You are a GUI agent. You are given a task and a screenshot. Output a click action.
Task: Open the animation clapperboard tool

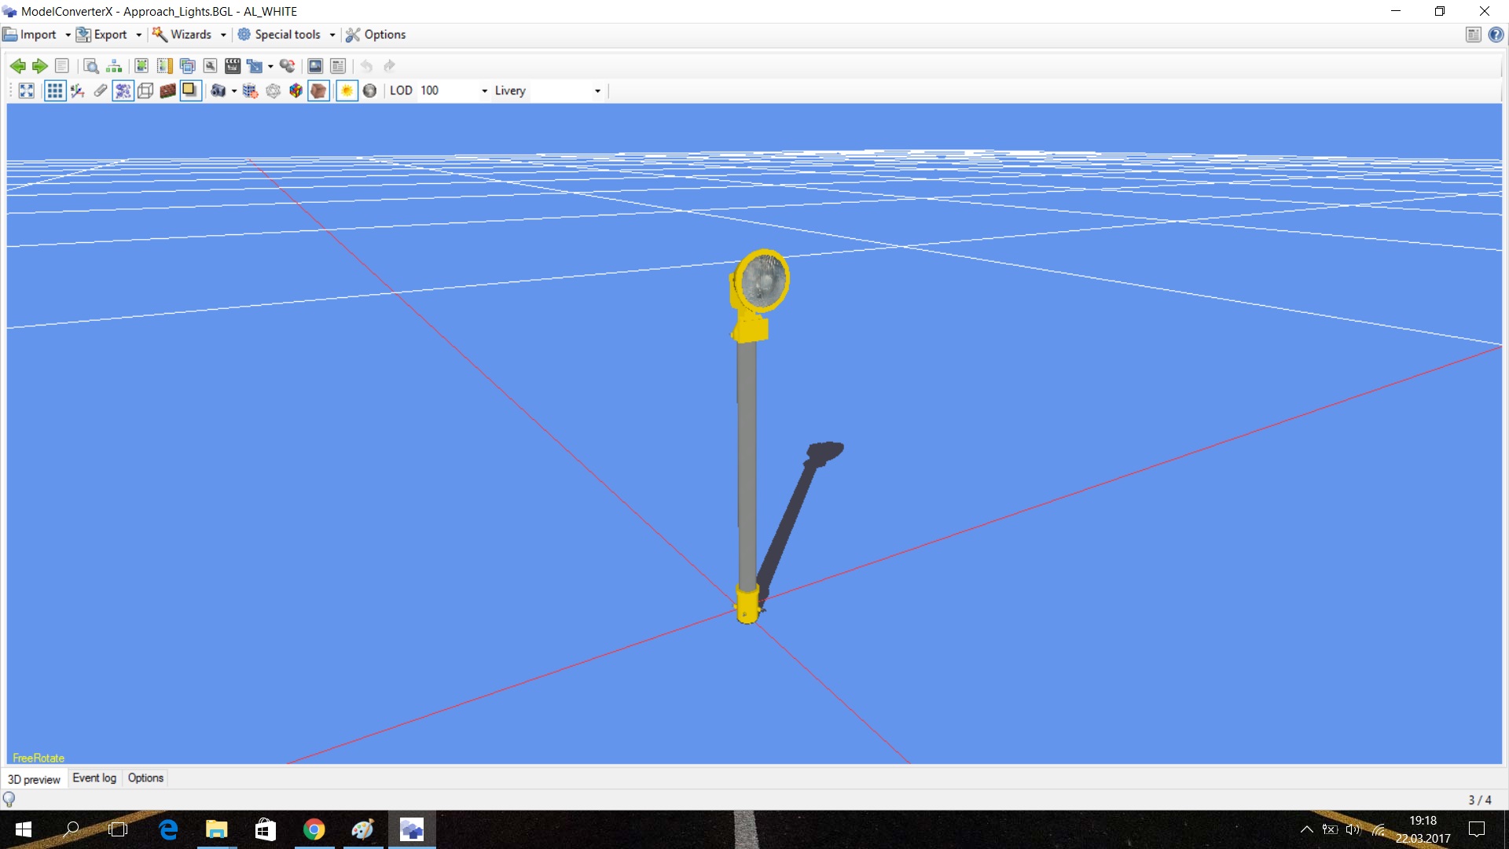pyautogui.click(x=233, y=66)
